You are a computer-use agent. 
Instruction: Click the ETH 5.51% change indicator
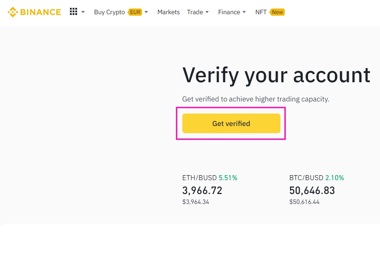pos(228,178)
